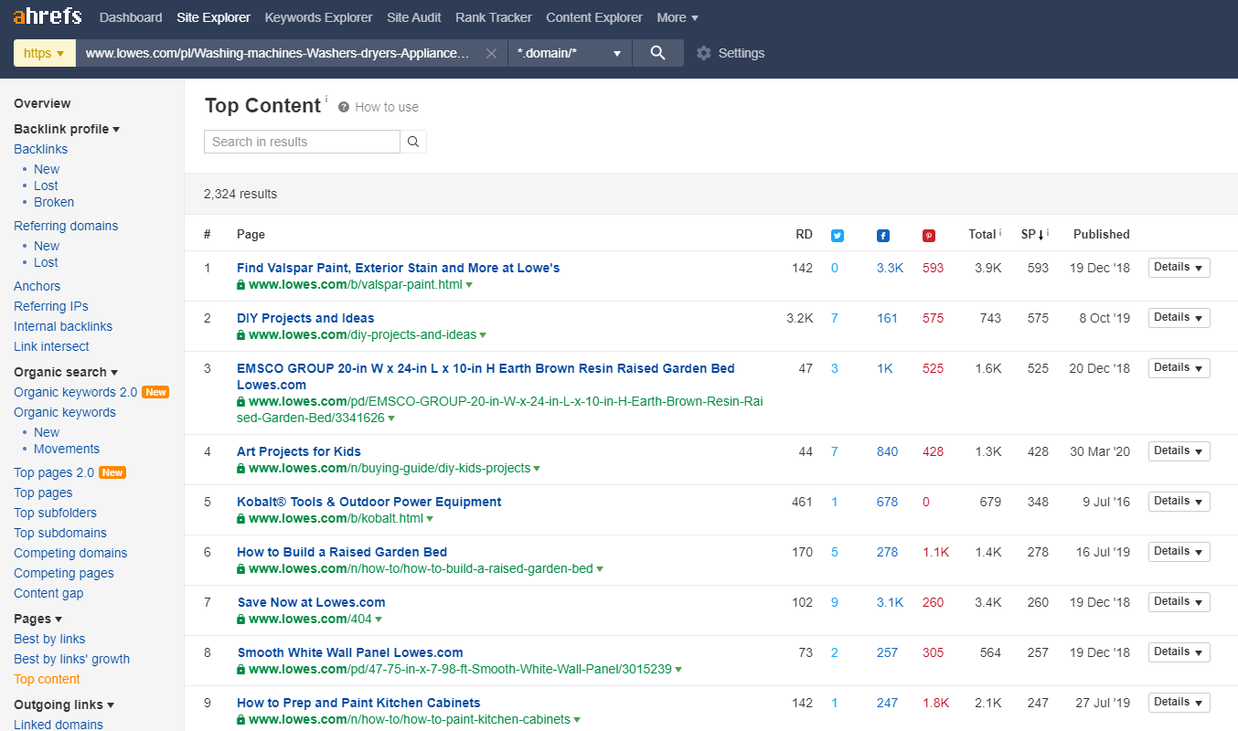The image size is (1238, 731).
Task: Sort by Twitter icon column
Action: click(837, 235)
